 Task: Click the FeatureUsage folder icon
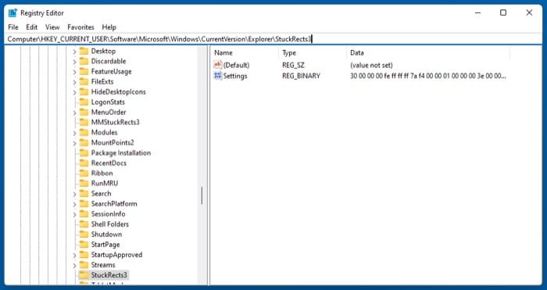tap(84, 72)
